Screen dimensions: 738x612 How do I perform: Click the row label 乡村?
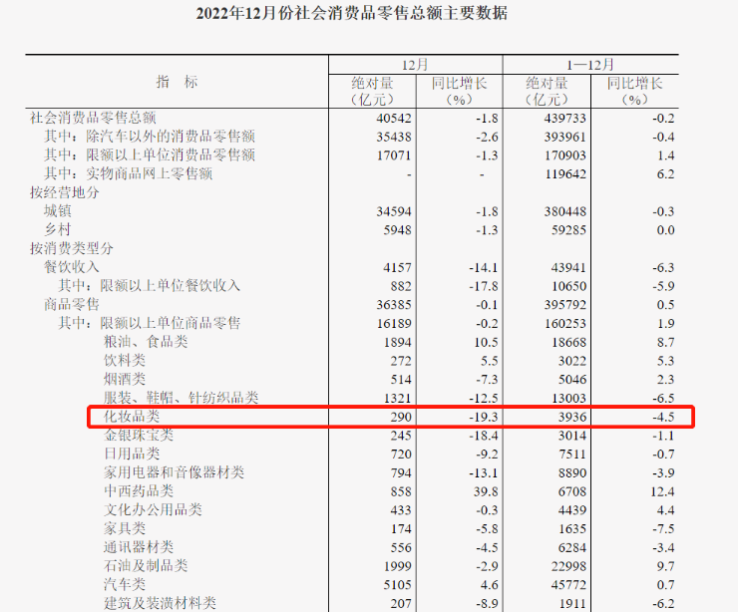58,229
